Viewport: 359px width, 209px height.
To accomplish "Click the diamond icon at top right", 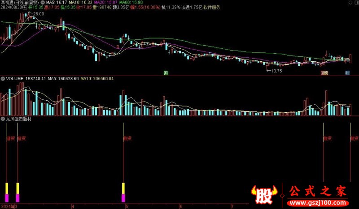I will [x=350, y=3].
